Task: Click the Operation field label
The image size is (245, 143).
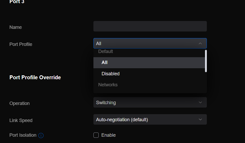Action: (19, 103)
